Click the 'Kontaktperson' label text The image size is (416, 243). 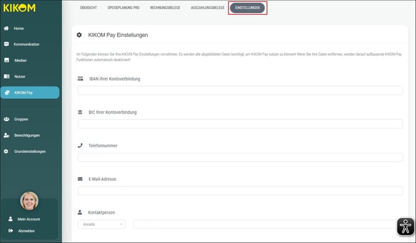tap(101, 213)
